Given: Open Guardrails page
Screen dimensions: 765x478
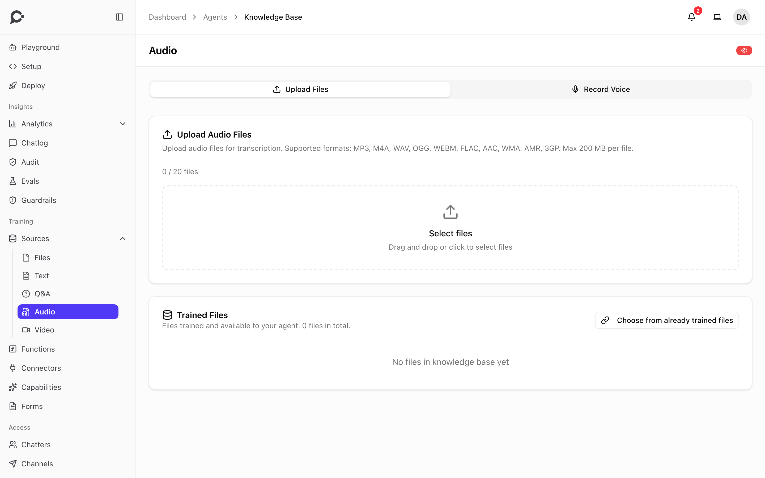Looking at the screenshot, I should tap(68, 200).
